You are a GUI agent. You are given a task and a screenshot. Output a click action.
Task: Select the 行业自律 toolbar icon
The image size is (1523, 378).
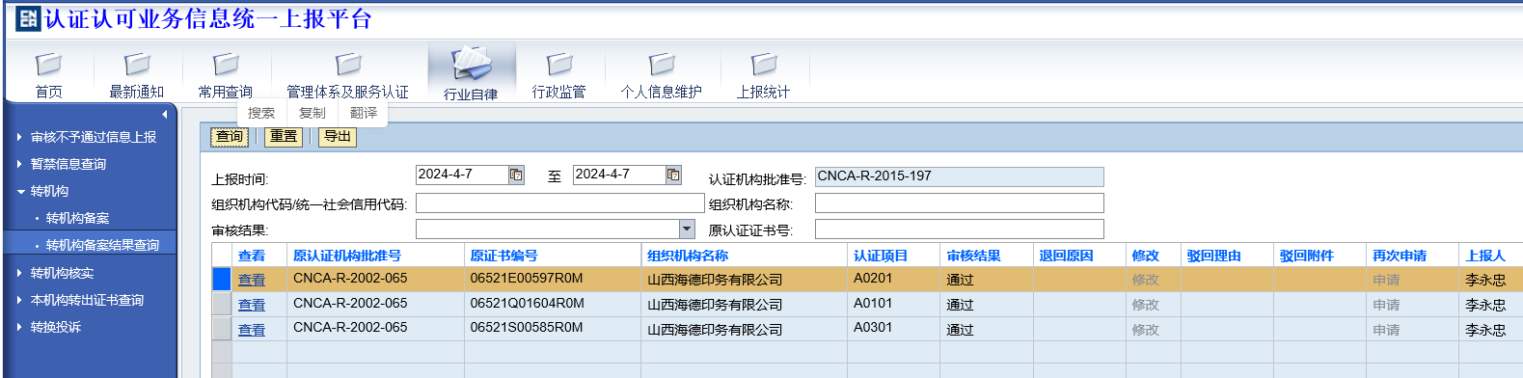[472, 65]
